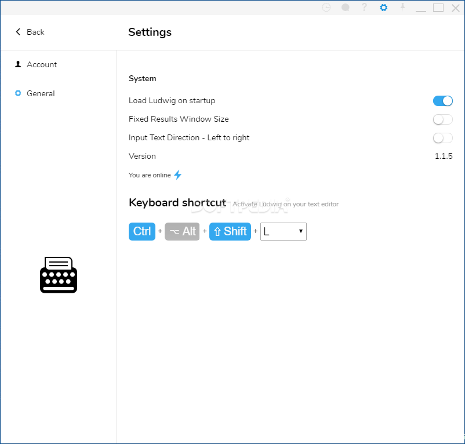Pin the window with pin icon
This screenshot has height=444, width=465.
402,7
